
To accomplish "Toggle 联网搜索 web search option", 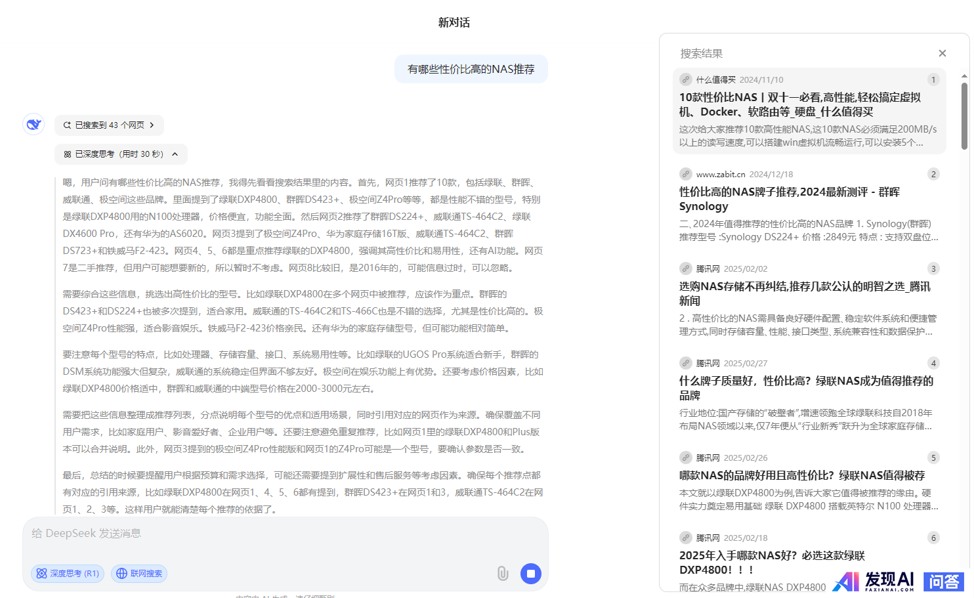I will click(139, 574).
